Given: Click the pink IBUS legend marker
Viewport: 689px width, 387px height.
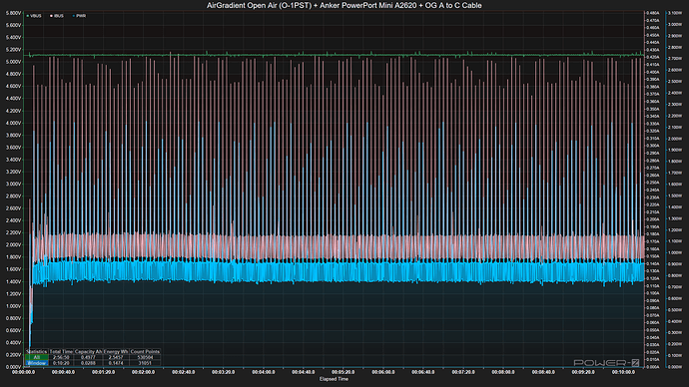Looking at the screenshot, I should pyautogui.click(x=51, y=16).
